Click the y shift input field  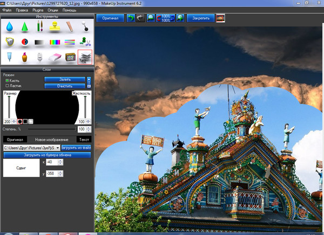pos(52,174)
